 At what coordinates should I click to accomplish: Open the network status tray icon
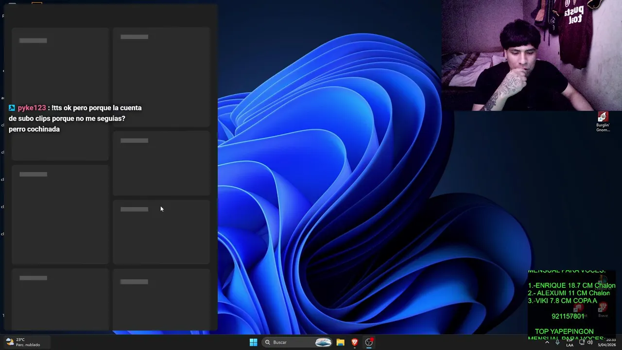pyautogui.click(x=582, y=342)
